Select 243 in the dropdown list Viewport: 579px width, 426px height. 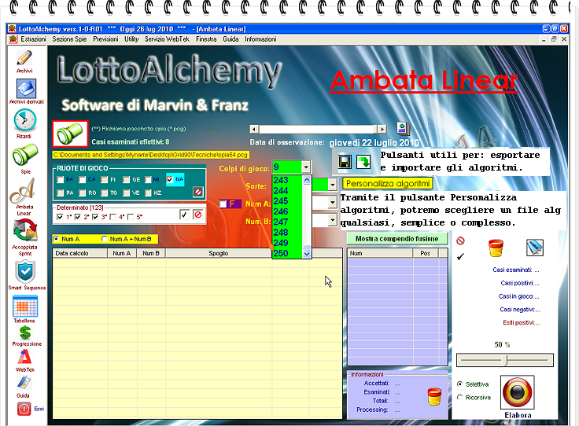(x=287, y=180)
